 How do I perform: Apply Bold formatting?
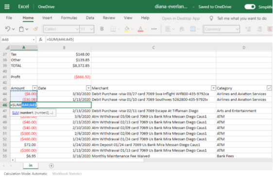coord(102,29)
